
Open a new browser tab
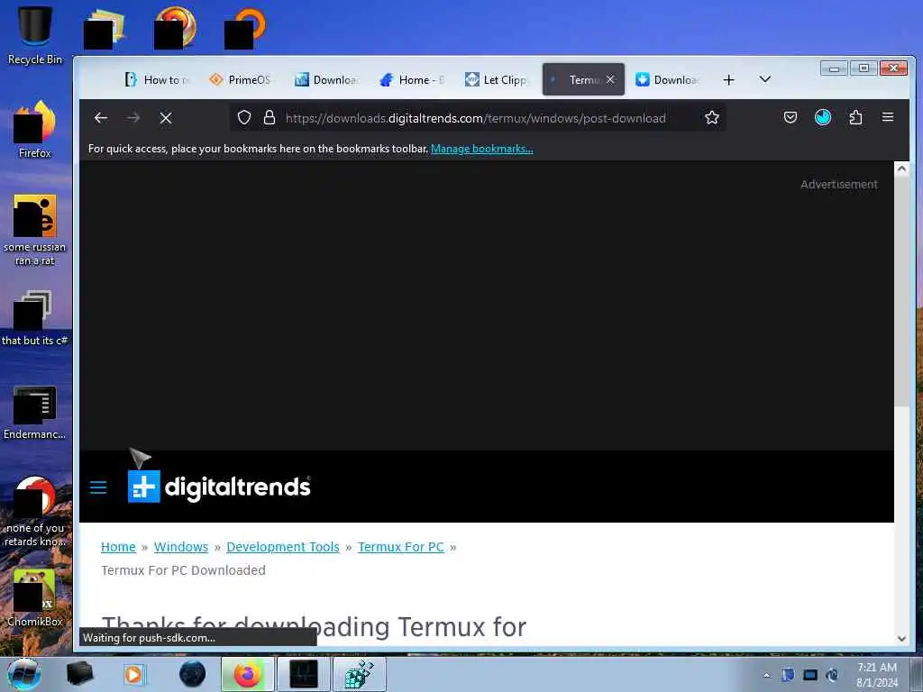[728, 79]
